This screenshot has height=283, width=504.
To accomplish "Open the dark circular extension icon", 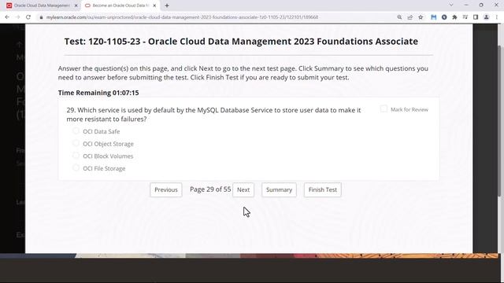I will (444, 17).
